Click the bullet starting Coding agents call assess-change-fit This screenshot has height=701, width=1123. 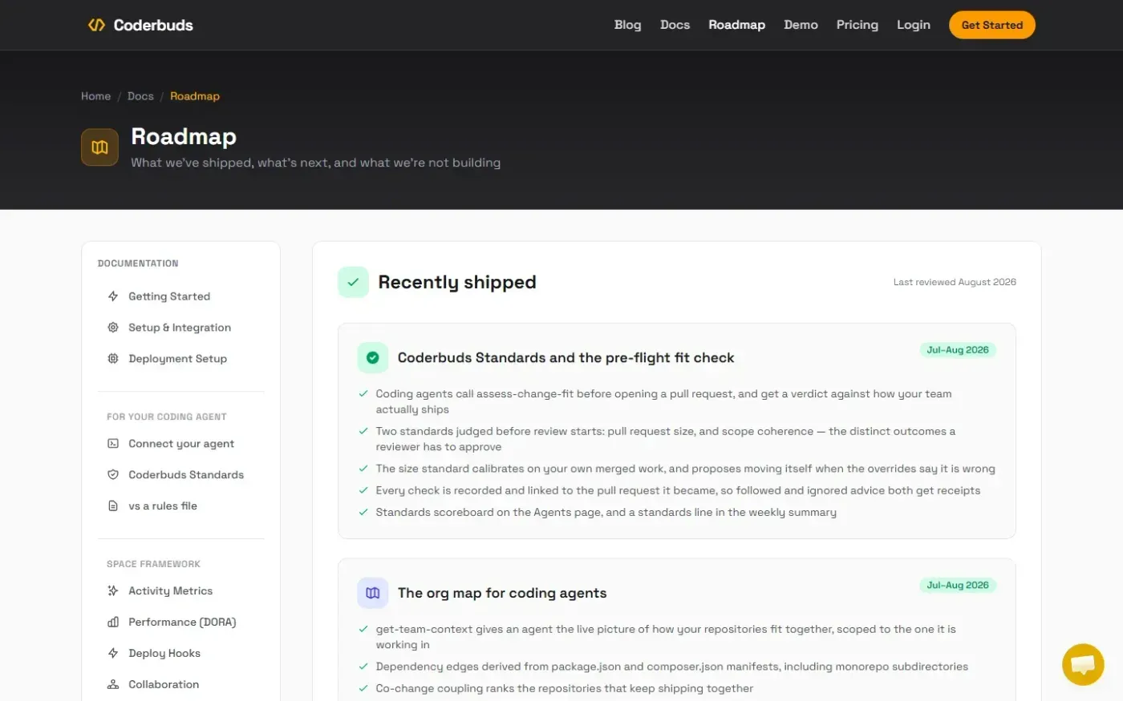pyautogui.click(x=664, y=401)
